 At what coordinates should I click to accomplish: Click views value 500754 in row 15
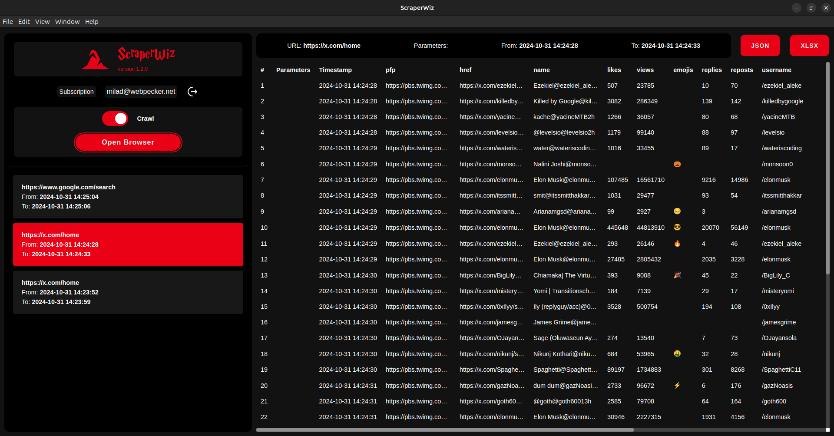tap(647, 307)
